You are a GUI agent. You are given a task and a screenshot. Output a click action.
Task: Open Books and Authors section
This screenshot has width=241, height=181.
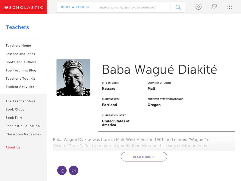point(21,62)
